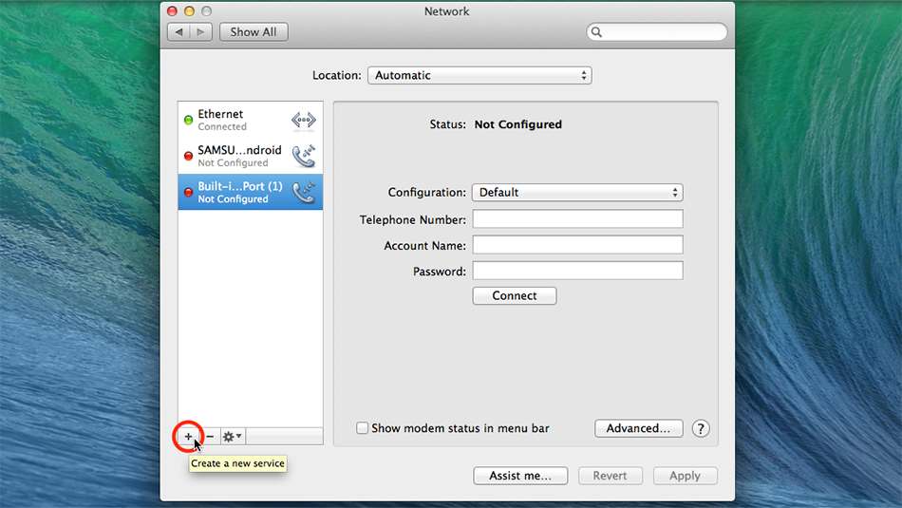
Task: Click the minus icon to remove service
Action: click(x=210, y=437)
